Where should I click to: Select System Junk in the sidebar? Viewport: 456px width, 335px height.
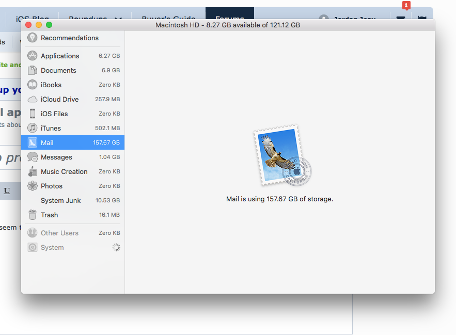73,200
